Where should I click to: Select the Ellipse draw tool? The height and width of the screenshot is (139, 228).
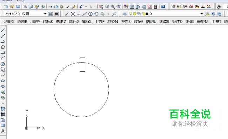point(3,81)
